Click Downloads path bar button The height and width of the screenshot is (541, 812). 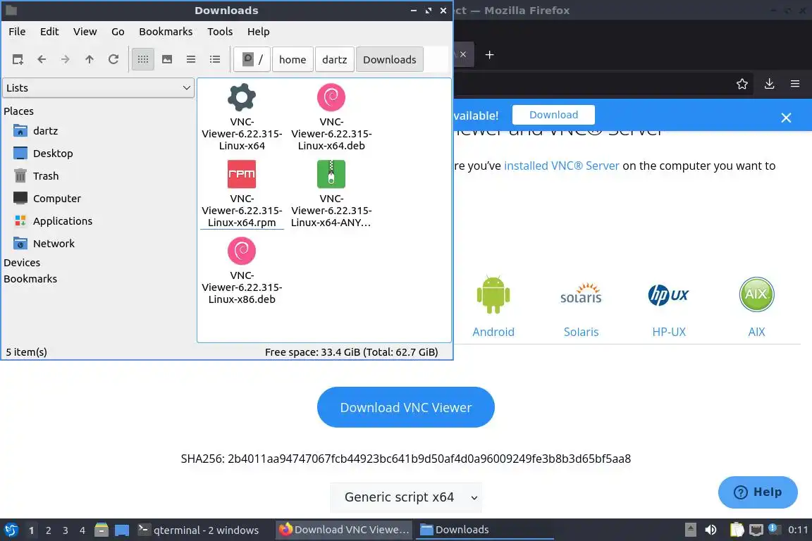coord(389,60)
